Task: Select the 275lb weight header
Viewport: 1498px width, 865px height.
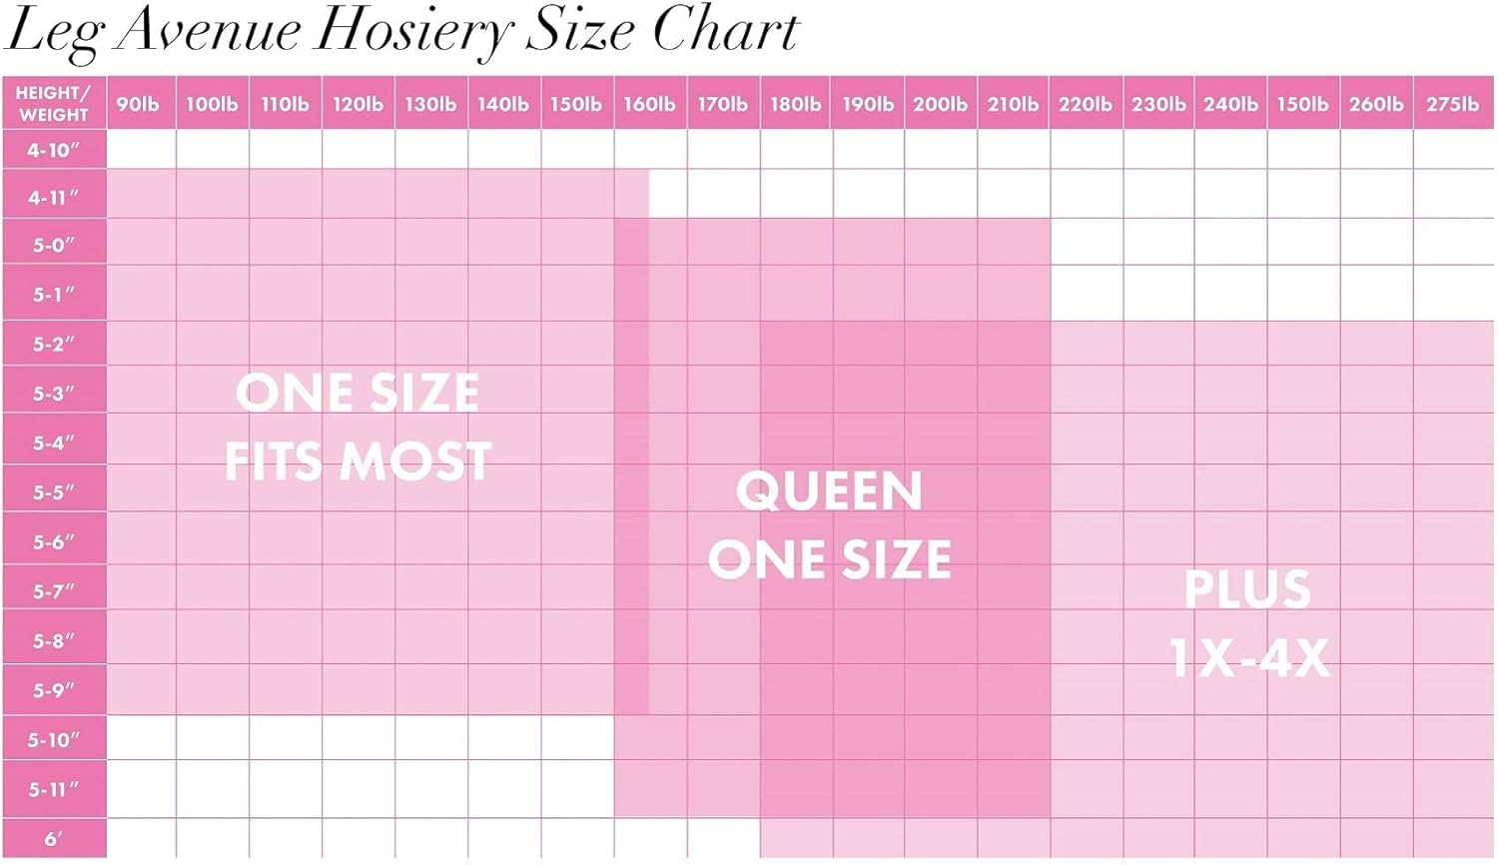Action: (1452, 104)
